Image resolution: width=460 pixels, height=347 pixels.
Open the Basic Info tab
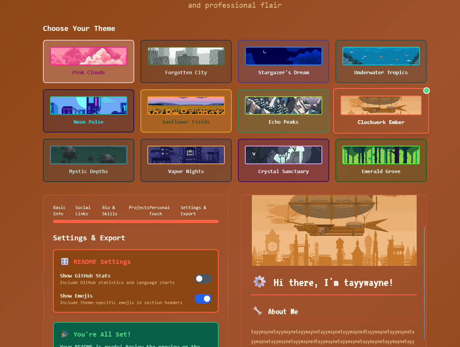point(59,211)
